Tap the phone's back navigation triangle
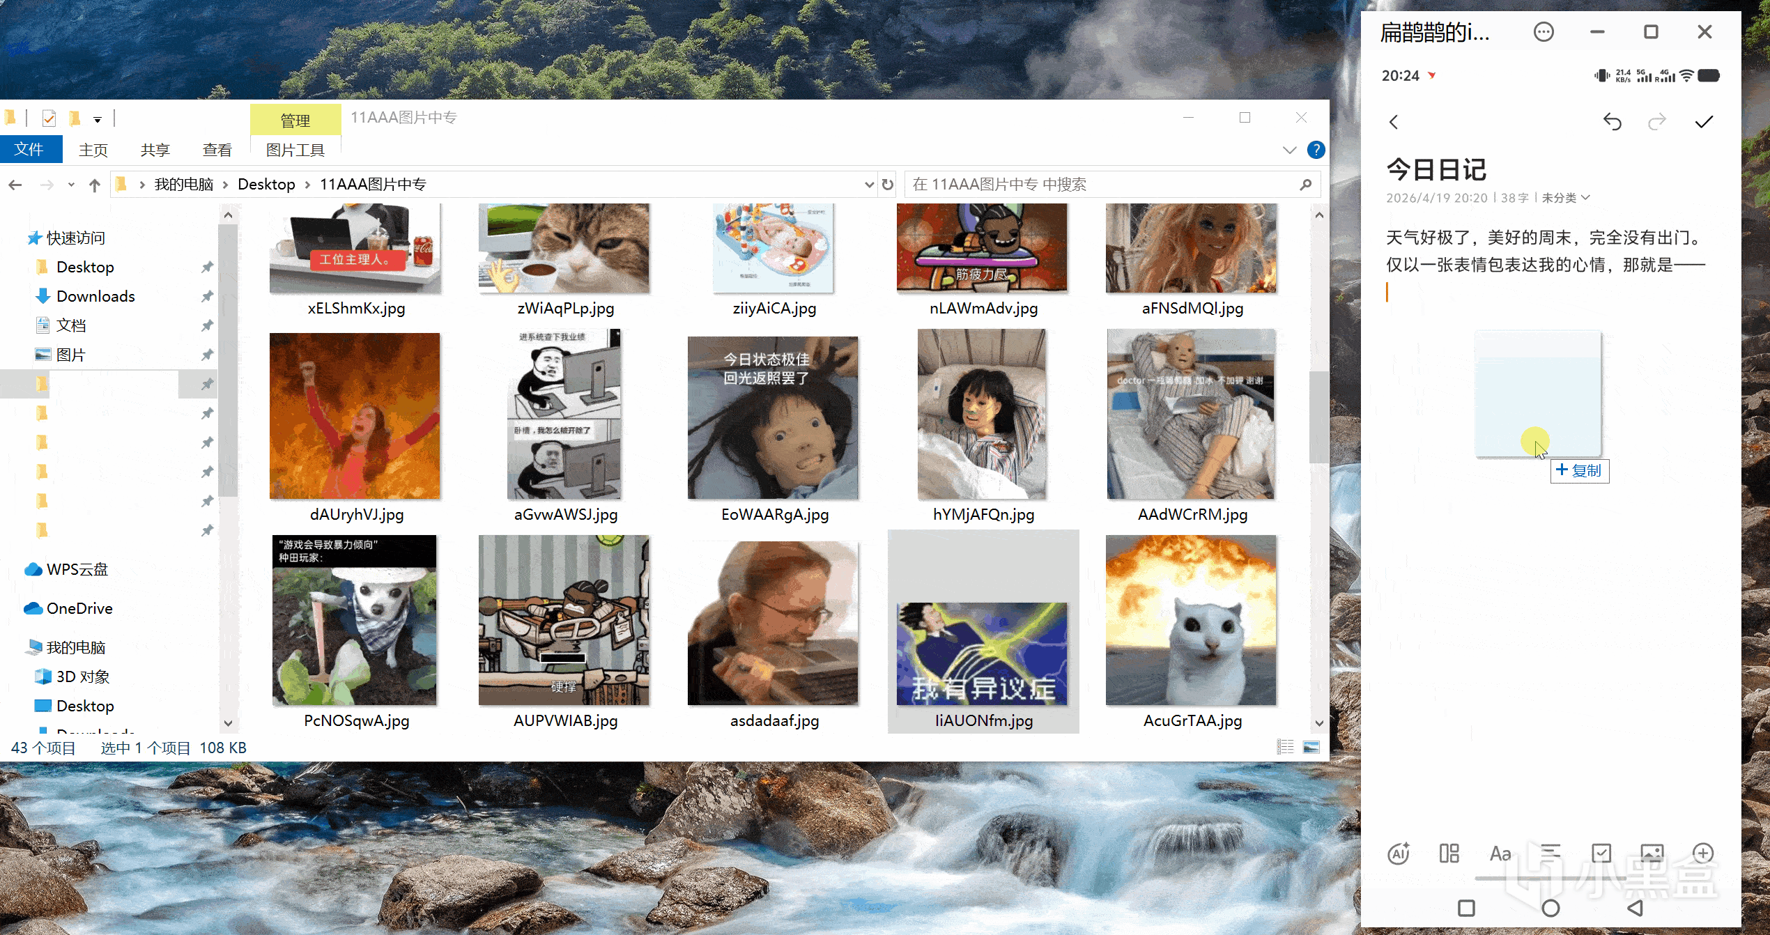 pos(1635,908)
